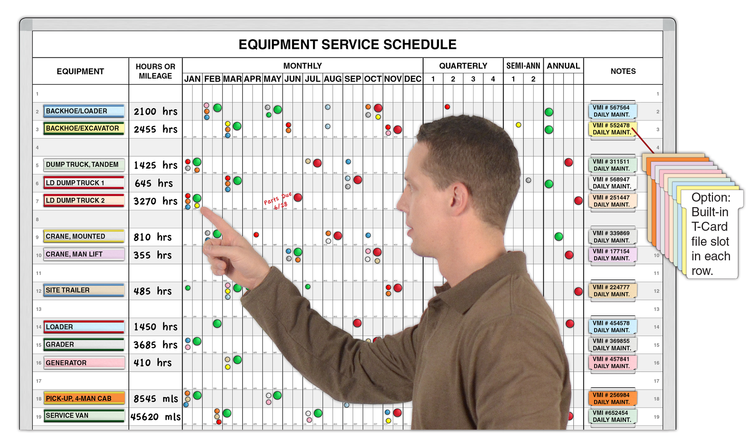The image size is (747, 447).
Task: Click the green service marker in JAN row 2
Action: pos(216,108)
